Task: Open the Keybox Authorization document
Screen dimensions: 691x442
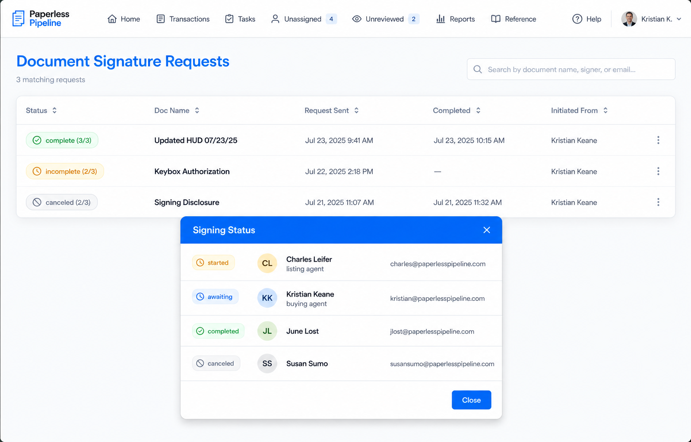Action: coord(192,171)
